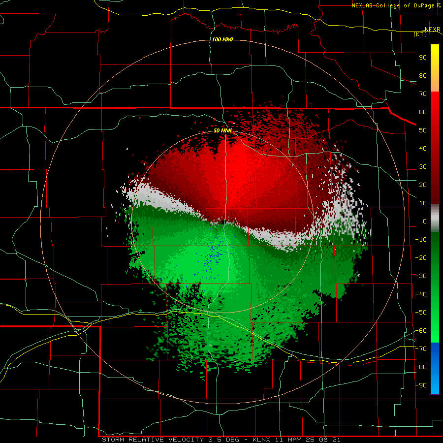Viewport: 443px width, 443px height.
Task: Click the 90 value on the velocity scale
Action: click(423, 58)
